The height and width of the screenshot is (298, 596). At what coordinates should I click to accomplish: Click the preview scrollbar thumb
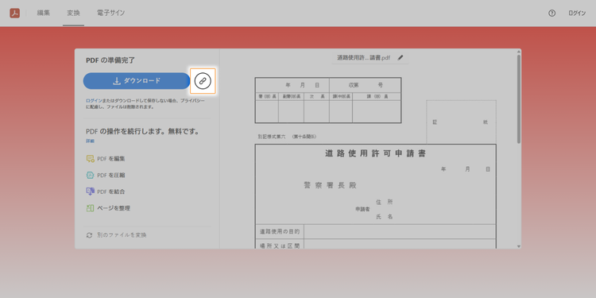click(519, 99)
